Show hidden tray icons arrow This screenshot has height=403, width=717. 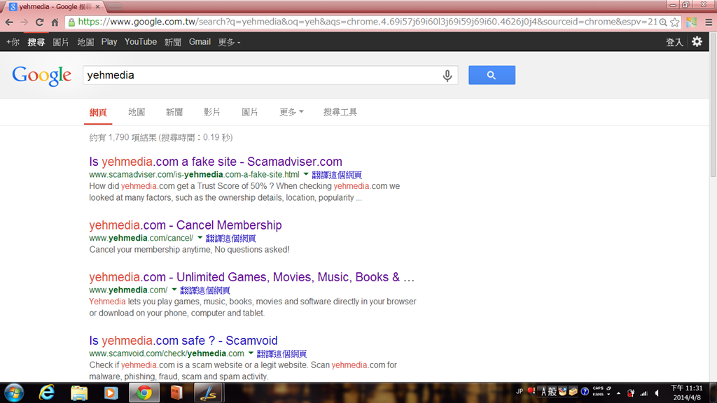click(618, 393)
